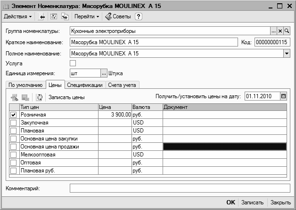Clear the Группа номенклатуры field with X
296x210 pixels.
click(280, 31)
